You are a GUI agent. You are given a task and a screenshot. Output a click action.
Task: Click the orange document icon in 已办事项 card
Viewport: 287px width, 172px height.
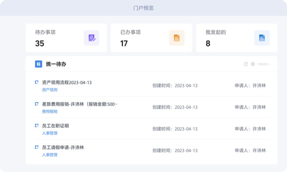[177, 38]
